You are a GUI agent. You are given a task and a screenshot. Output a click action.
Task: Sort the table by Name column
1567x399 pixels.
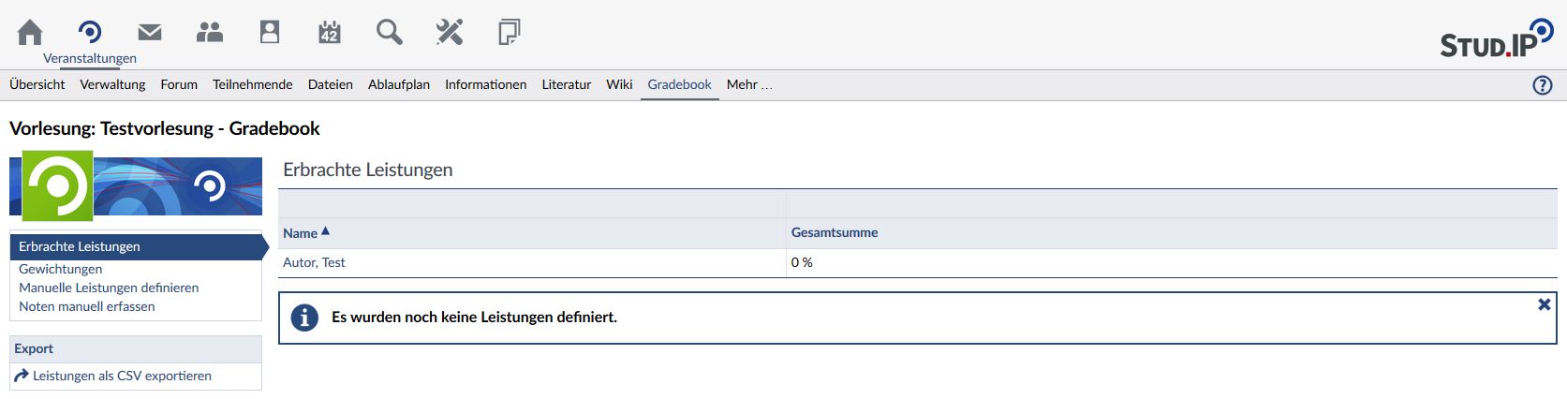tap(301, 233)
